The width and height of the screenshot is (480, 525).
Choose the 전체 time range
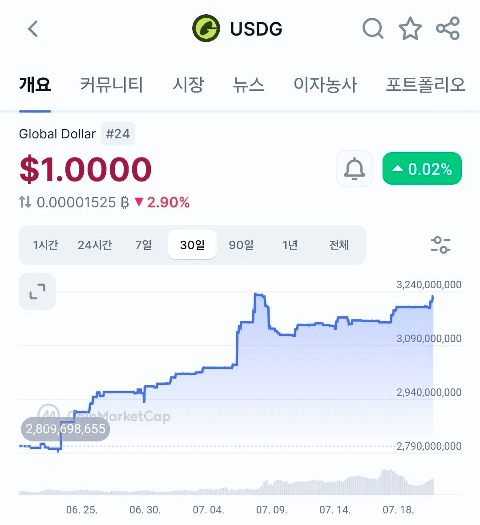click(339, 245)
